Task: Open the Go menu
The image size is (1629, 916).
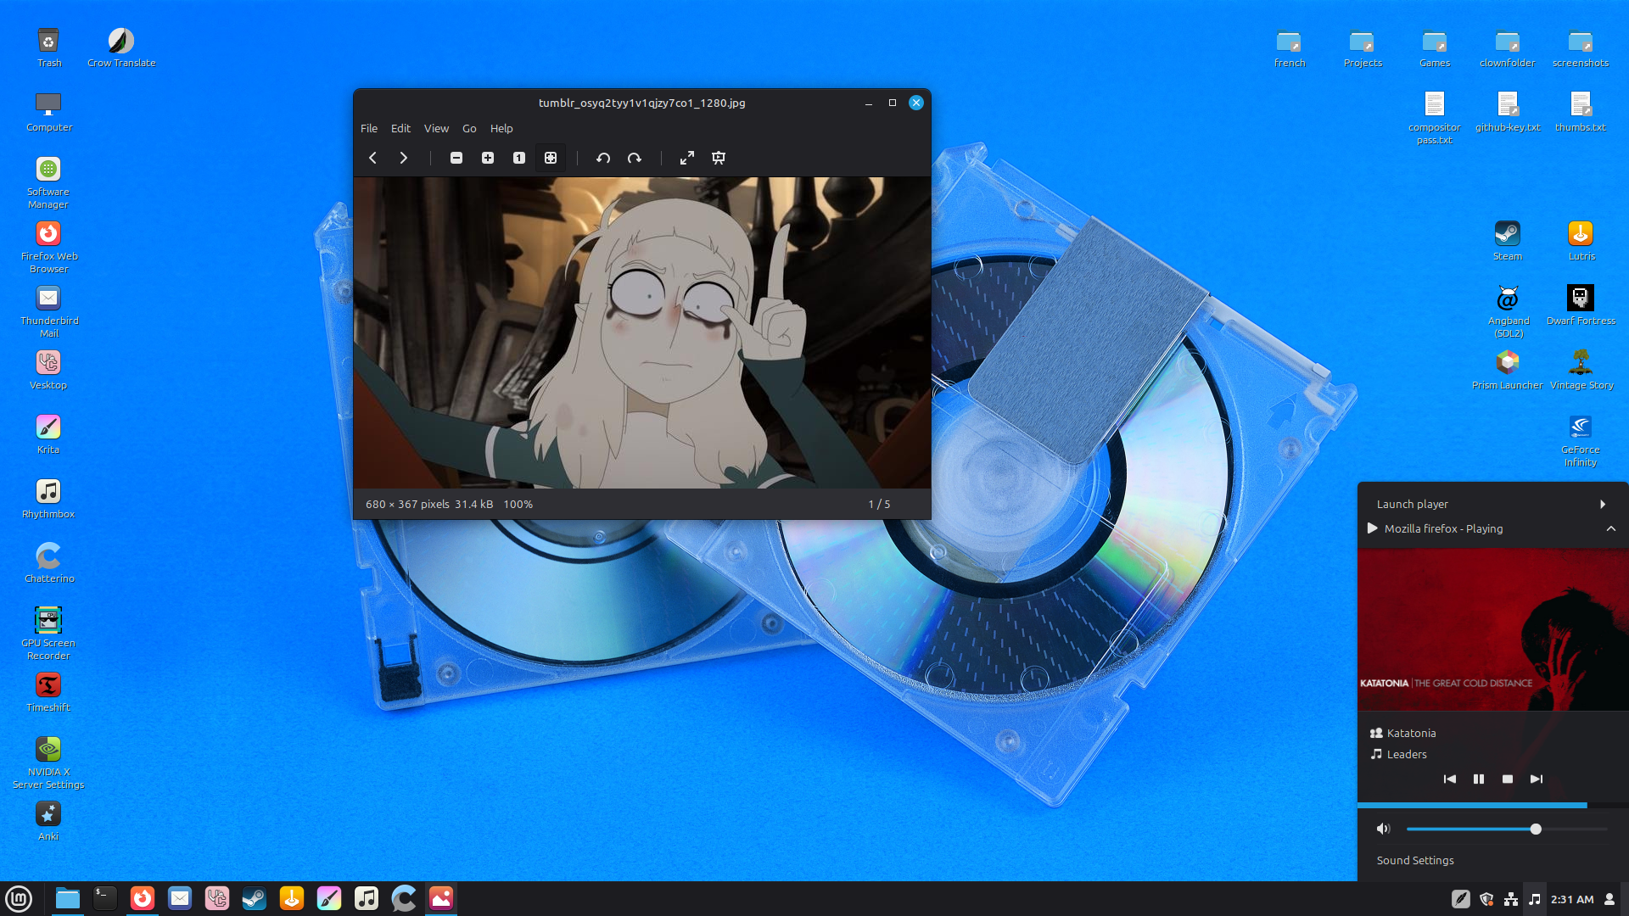Action: point(469,128)
